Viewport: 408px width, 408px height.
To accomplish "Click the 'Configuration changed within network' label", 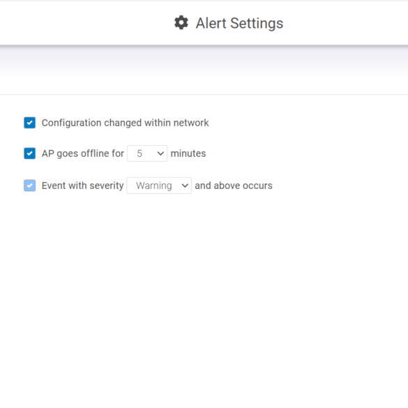I will point(125,123).
